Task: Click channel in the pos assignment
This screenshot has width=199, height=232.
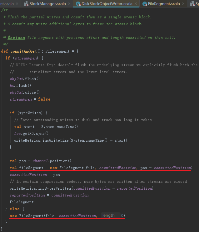Action: (40, 161)
